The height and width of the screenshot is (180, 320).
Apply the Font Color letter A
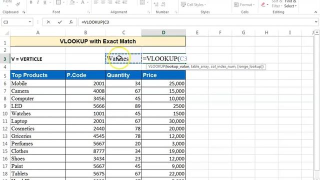[82, 2]
